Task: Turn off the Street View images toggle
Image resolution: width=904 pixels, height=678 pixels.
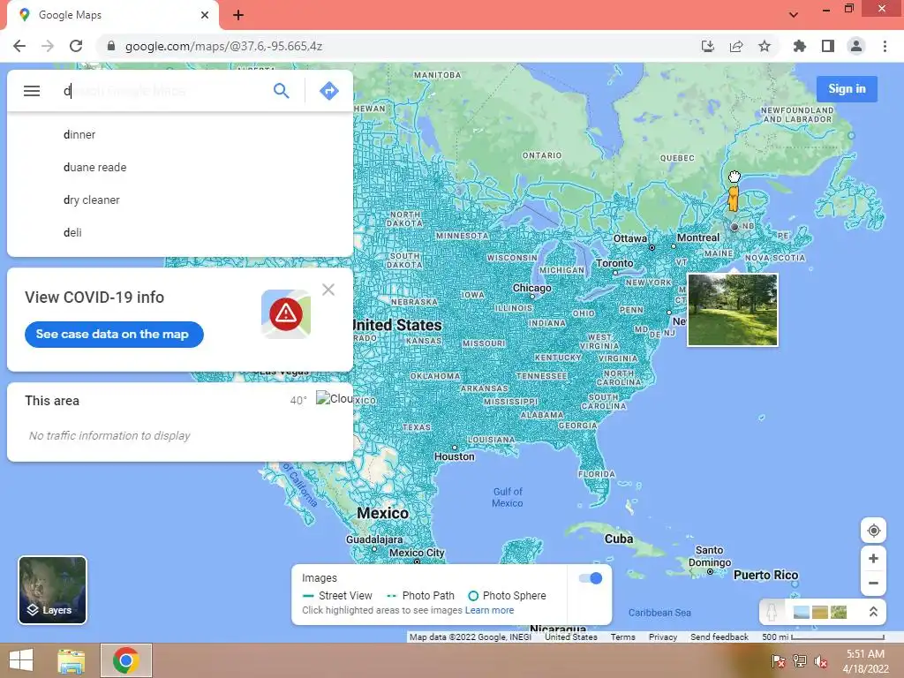Action: 590,578
